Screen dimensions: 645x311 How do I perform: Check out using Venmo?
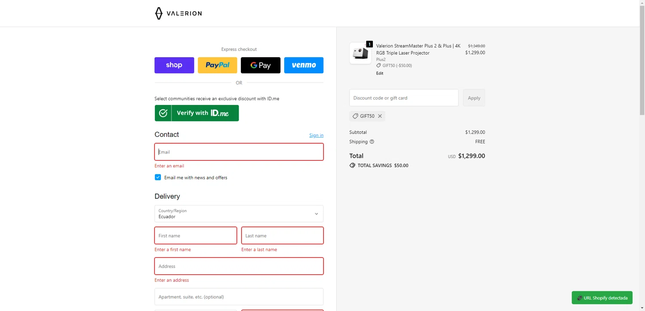(304, 65)
